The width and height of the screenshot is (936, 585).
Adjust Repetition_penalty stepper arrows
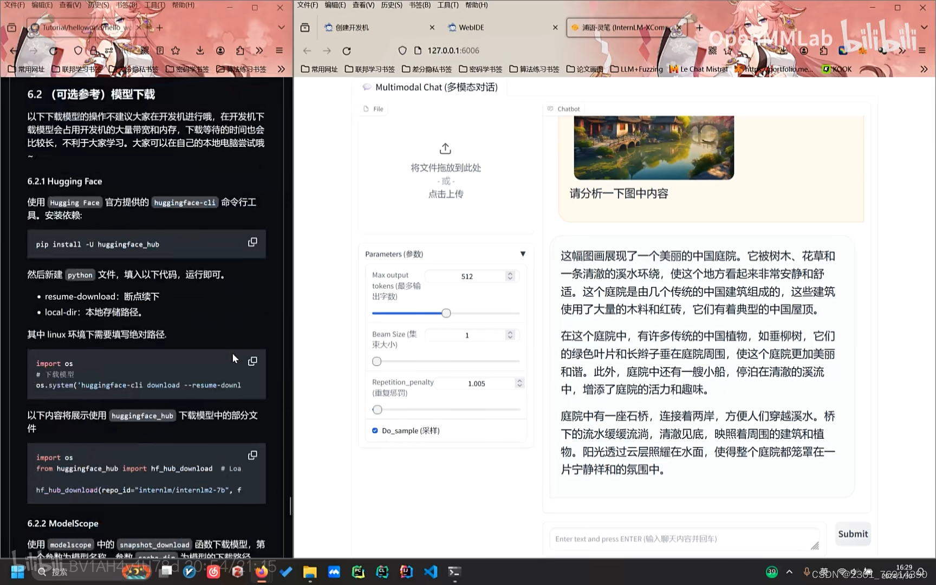pos(519,383)
